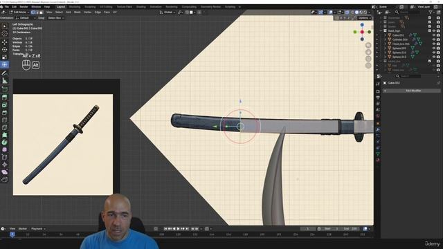
Task: Open Global transform orientation dropdown
Action: 168,12
